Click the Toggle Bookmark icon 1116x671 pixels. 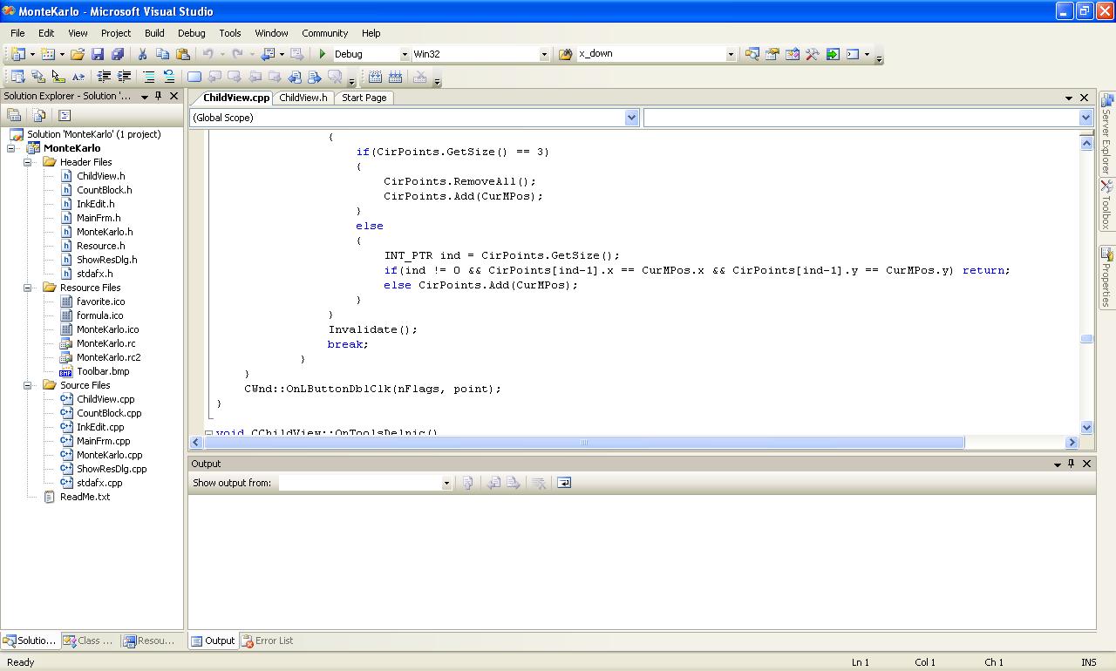click(x=194, y=77)
